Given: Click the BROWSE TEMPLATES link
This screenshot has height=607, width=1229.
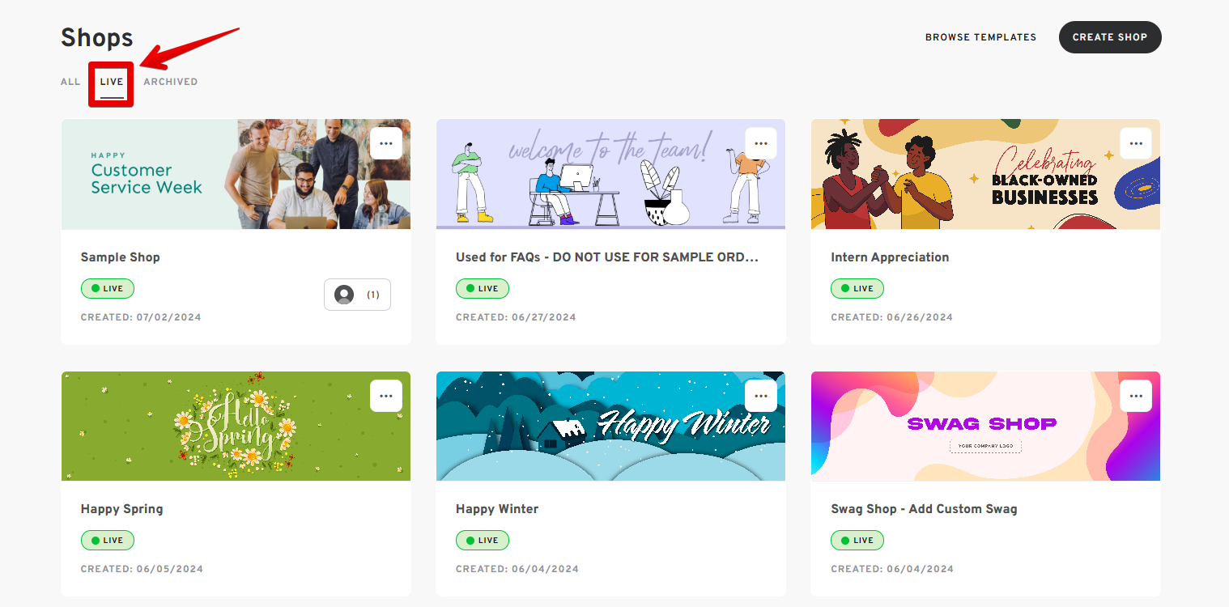Looking at the screenshot, I should (x=980, y=37).
